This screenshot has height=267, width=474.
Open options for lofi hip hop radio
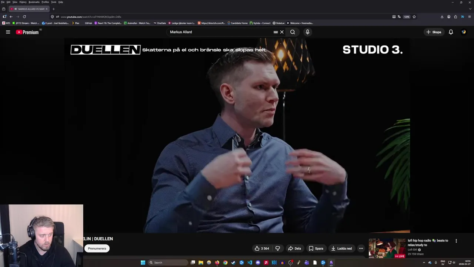tap(456, 241)
